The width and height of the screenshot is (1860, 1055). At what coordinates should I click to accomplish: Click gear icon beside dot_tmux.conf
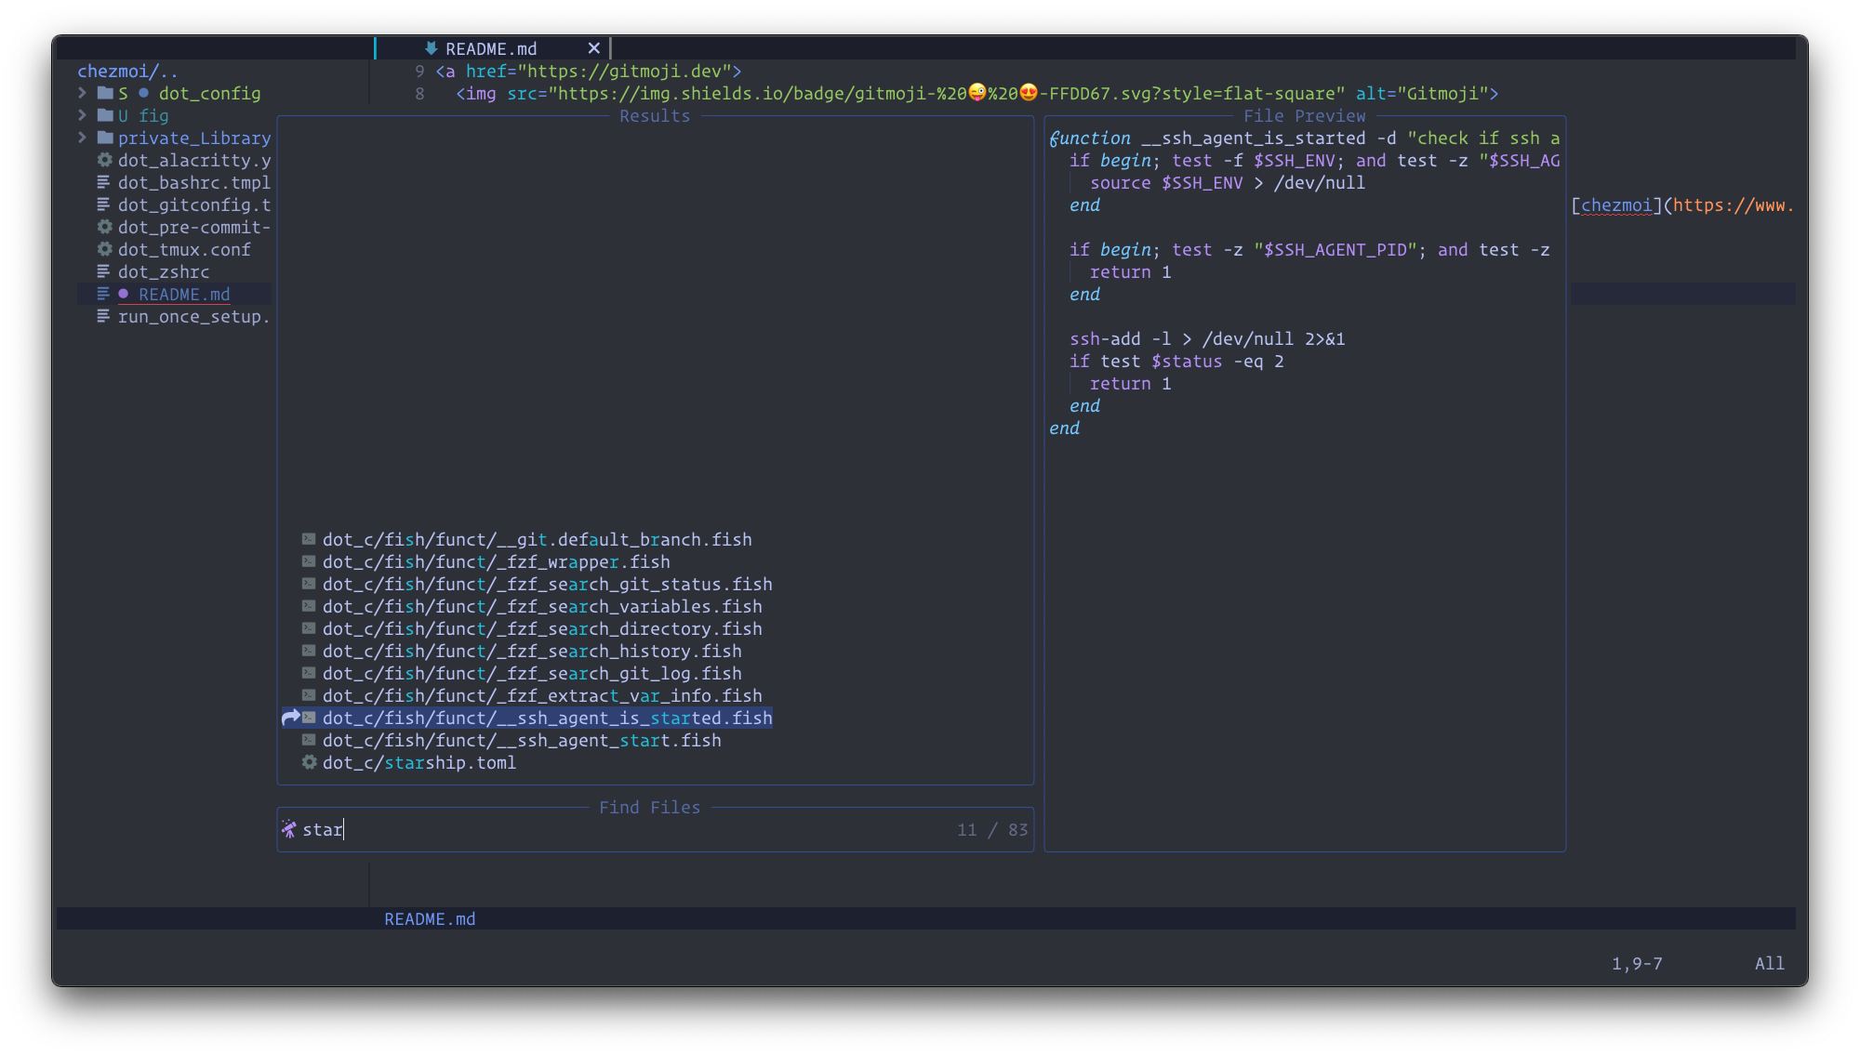coord(105,249)
